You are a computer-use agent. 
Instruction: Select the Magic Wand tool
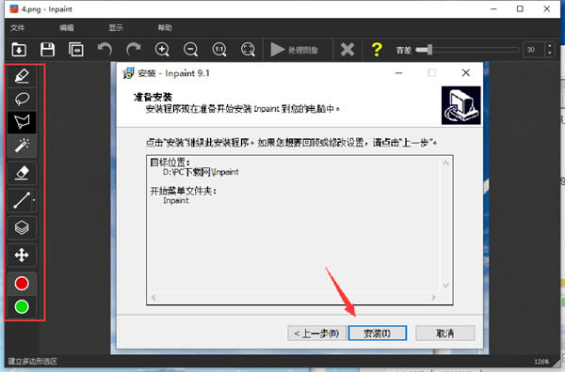[22, 146]
